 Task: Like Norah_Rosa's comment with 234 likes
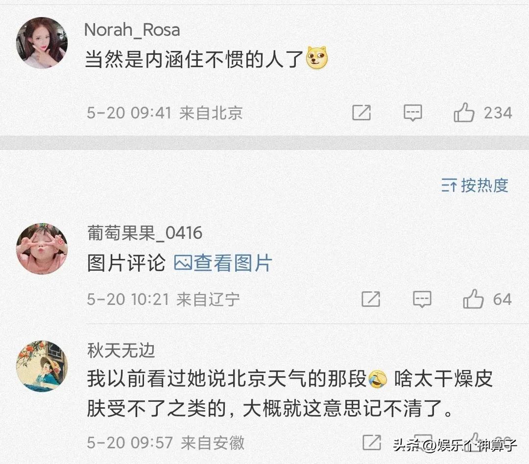[x=483, y=112]
